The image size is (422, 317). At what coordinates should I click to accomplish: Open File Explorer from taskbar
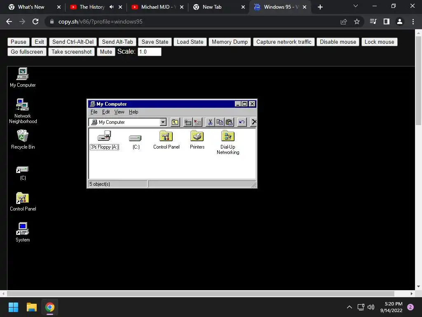(32, 307)
